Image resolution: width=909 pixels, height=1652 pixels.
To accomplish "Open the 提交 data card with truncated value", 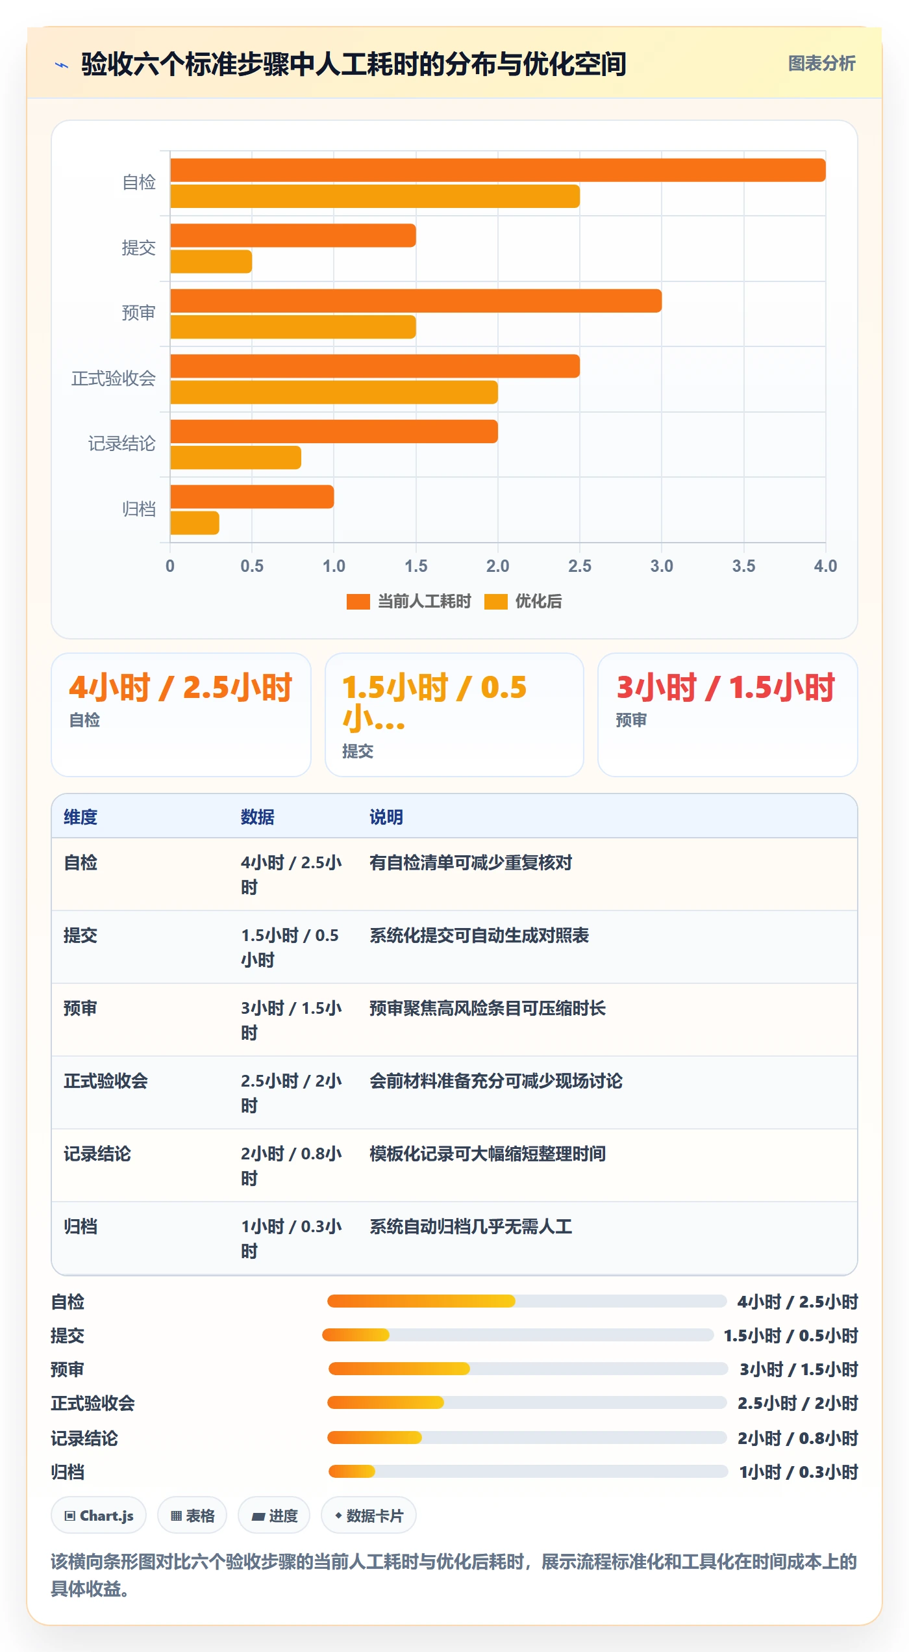I will click(x=454, y=715).
